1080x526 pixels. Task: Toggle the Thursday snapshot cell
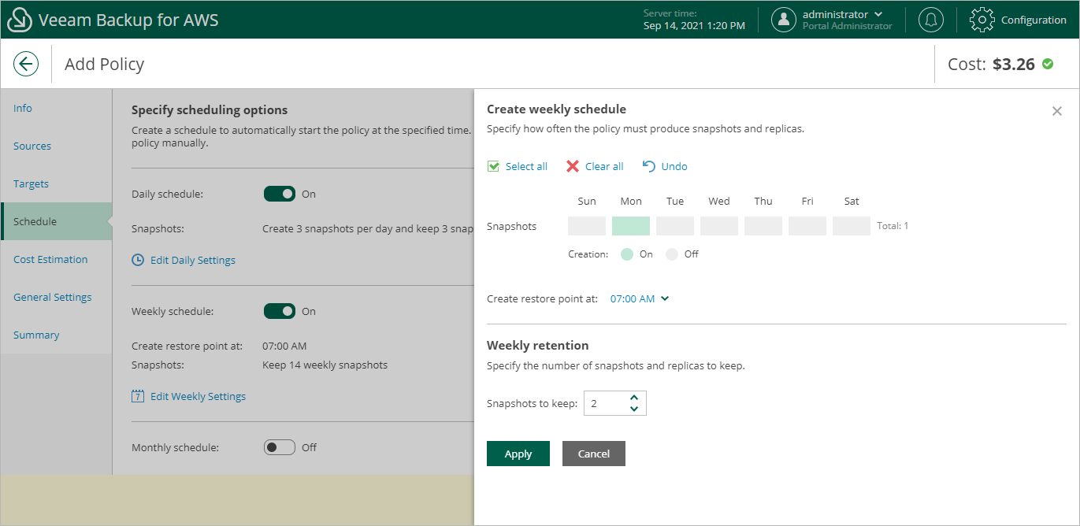763,226
